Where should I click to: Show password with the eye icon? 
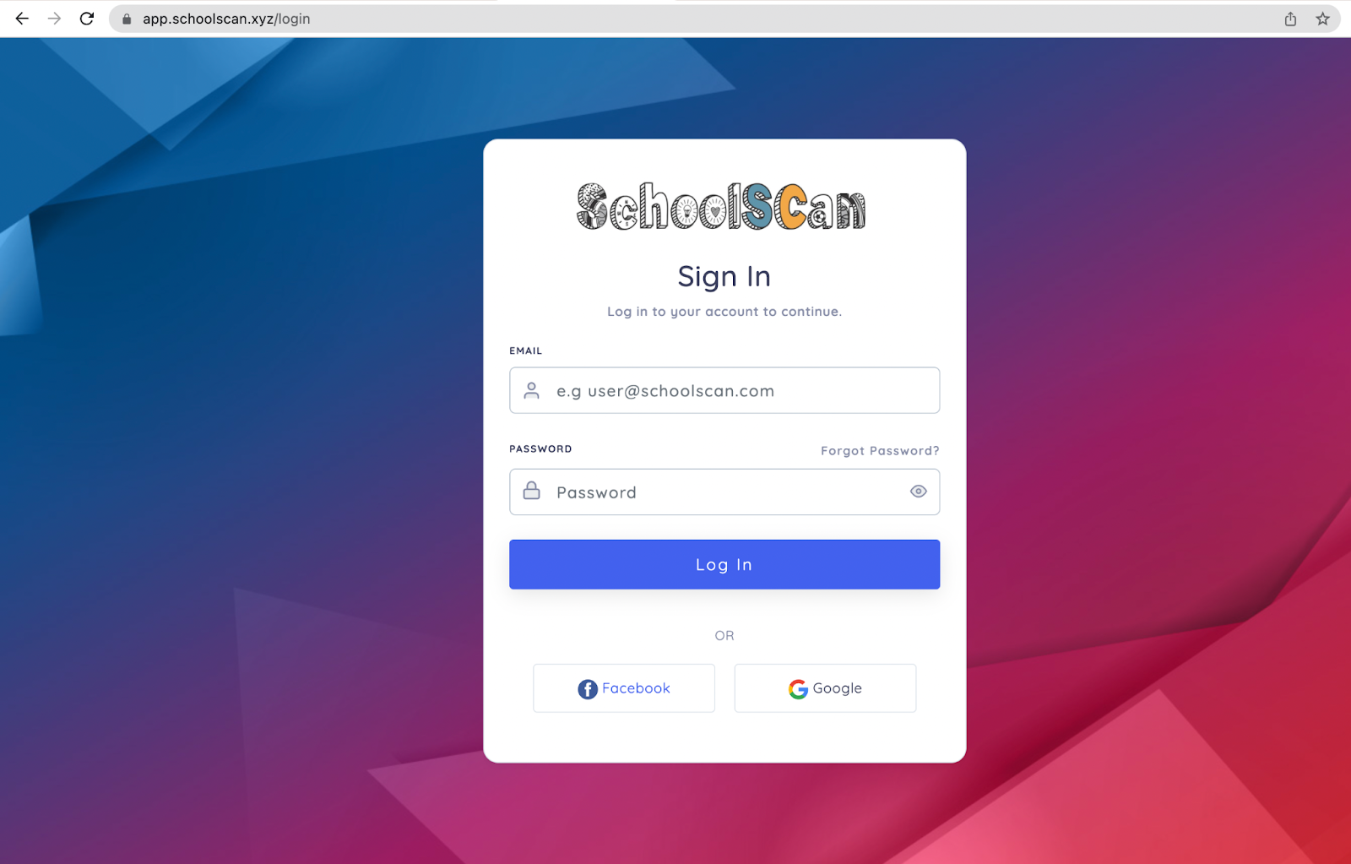pos(919,492)
